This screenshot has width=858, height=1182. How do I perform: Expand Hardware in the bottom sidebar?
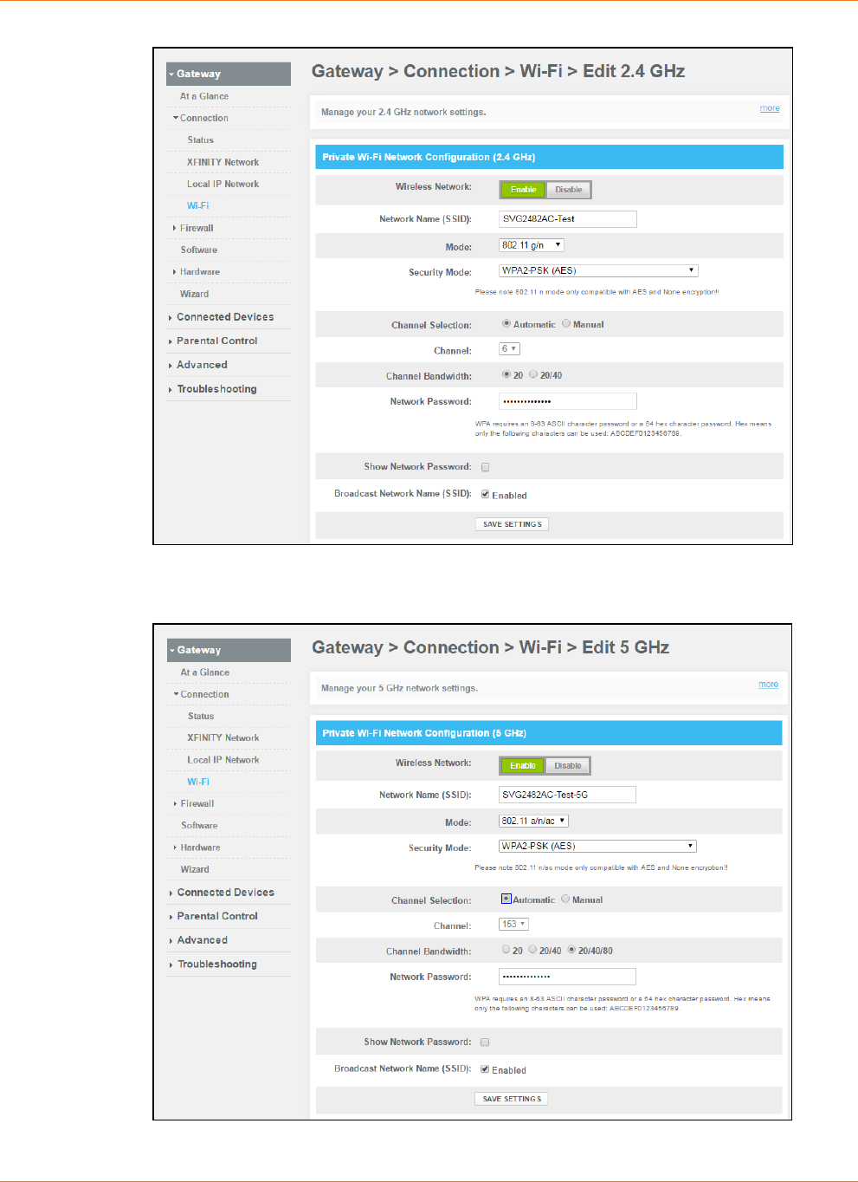tap(197, 848)
